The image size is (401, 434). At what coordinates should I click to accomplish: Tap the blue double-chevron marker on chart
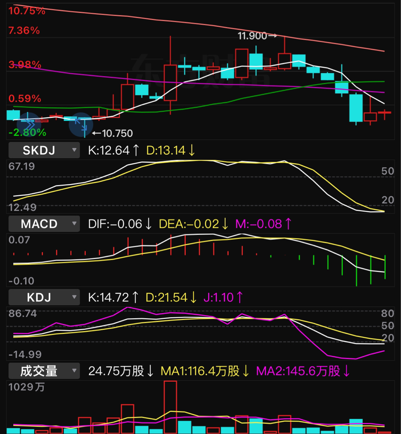point(29,124)
